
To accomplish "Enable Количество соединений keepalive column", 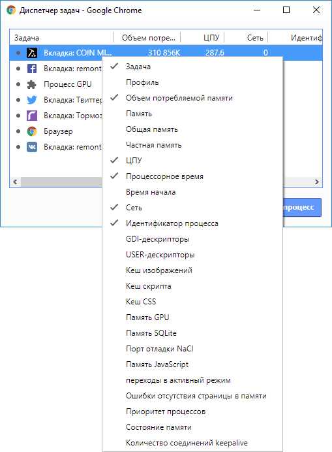I will [192, 443].
